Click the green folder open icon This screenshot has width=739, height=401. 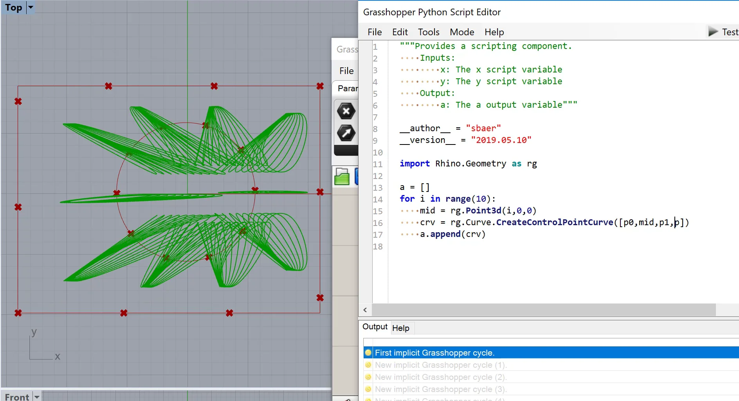tap(342, 177)
